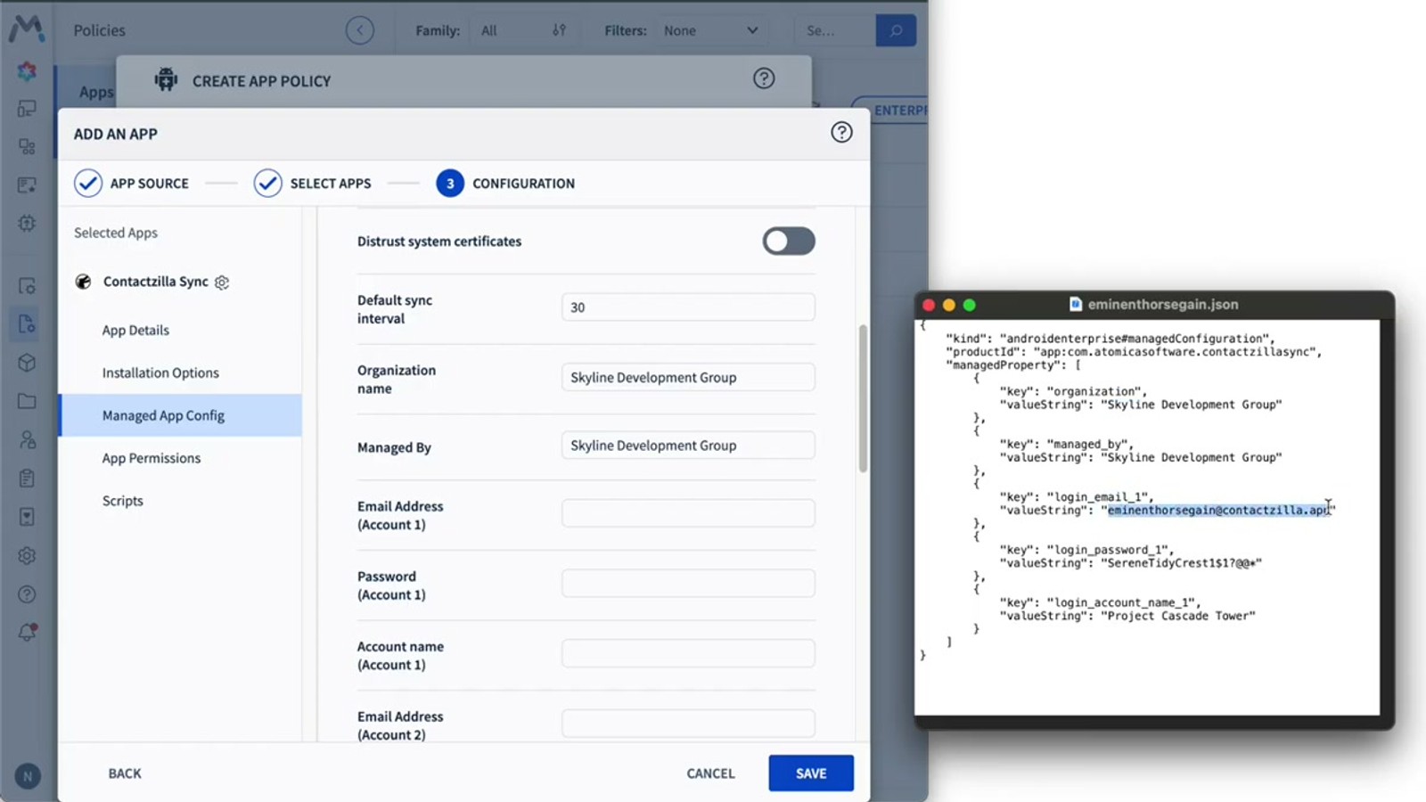The width and height of the screenshot is (1426, 802).
Task: Click the back arrow circle next to Policies
Action: pyautogui.click(x=359, y=30)
